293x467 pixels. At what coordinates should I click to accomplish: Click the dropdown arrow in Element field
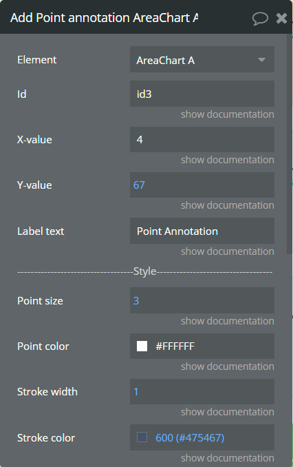tap(261, 60)
